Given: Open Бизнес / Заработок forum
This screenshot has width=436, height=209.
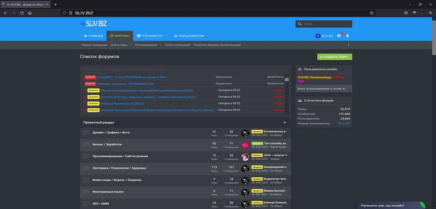Looking at the screenshot, I should 107,145.
